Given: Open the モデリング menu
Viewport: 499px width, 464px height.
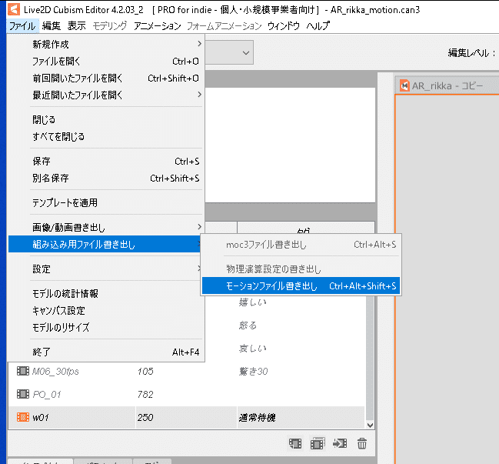Looking at the screenshot, I should (x=110, y=26).
